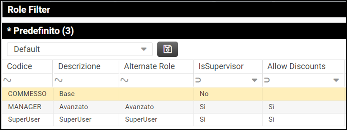Expand the IsSupervisor filter dropdown arrow

(255, 80)
